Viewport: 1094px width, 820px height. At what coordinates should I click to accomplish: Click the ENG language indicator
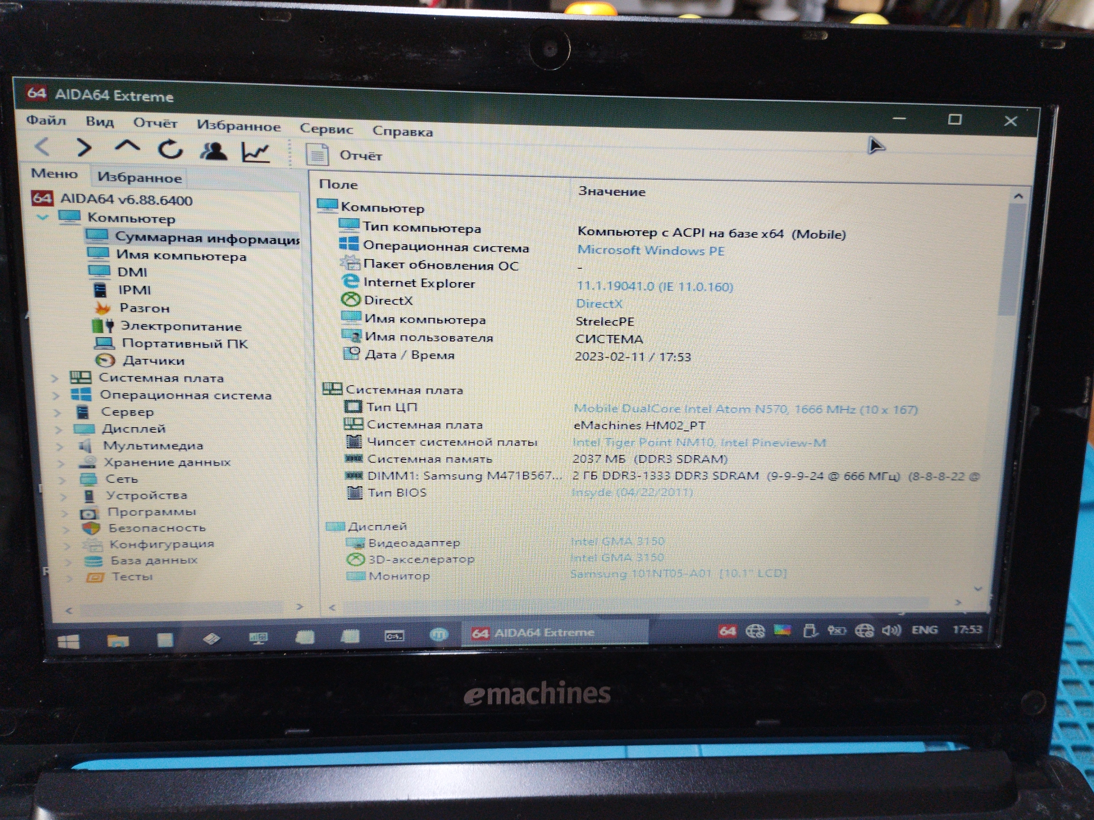924,630
